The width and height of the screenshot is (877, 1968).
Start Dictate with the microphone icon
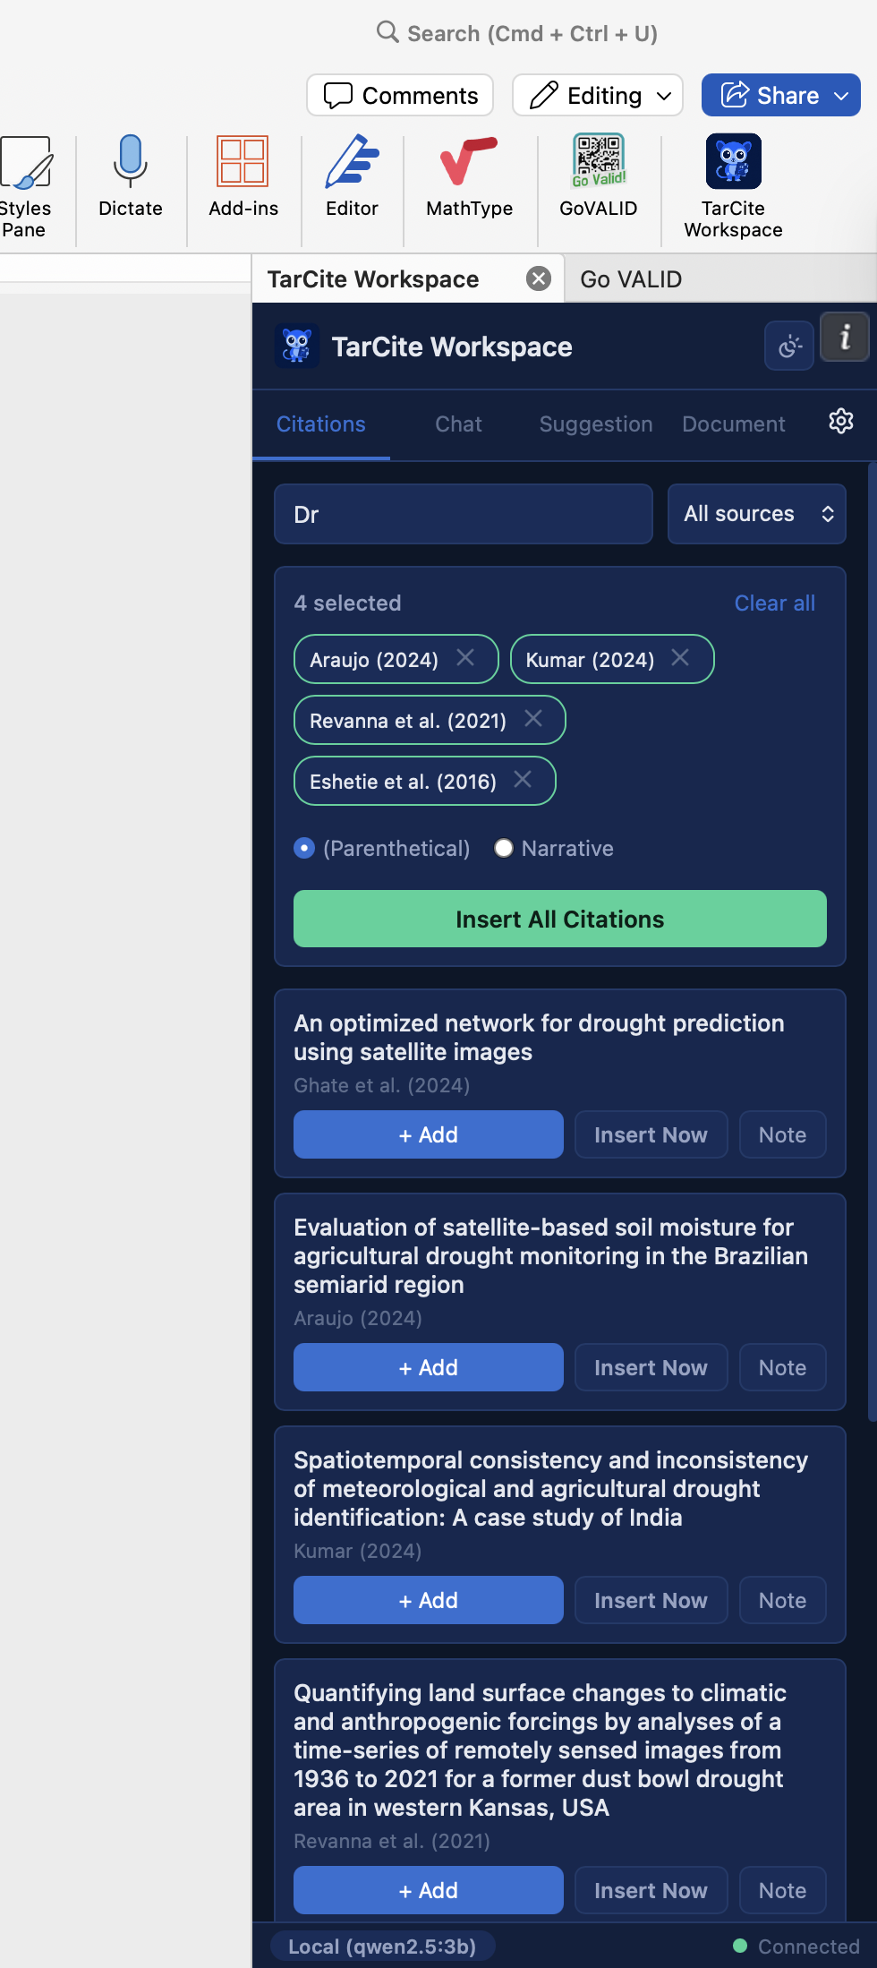(131, 176)
